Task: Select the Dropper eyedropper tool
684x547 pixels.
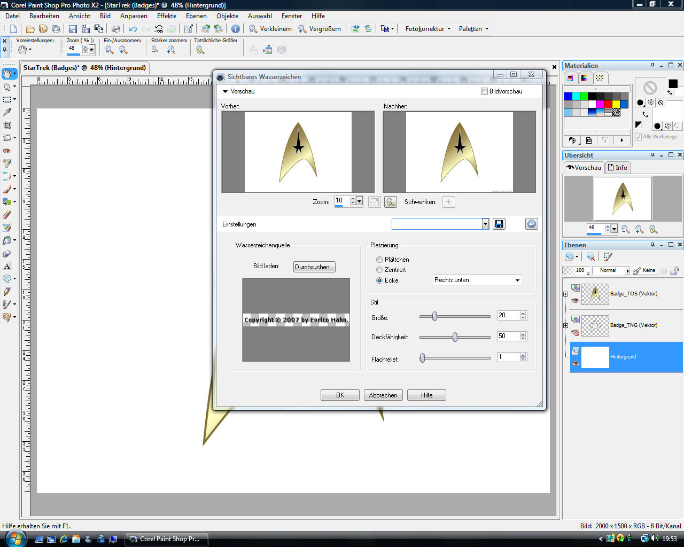Action: click(x=7, y=112)
